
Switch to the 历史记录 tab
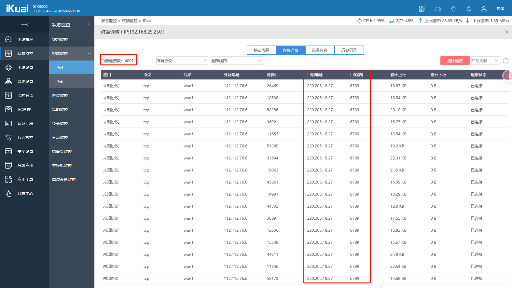pos(349,50)
